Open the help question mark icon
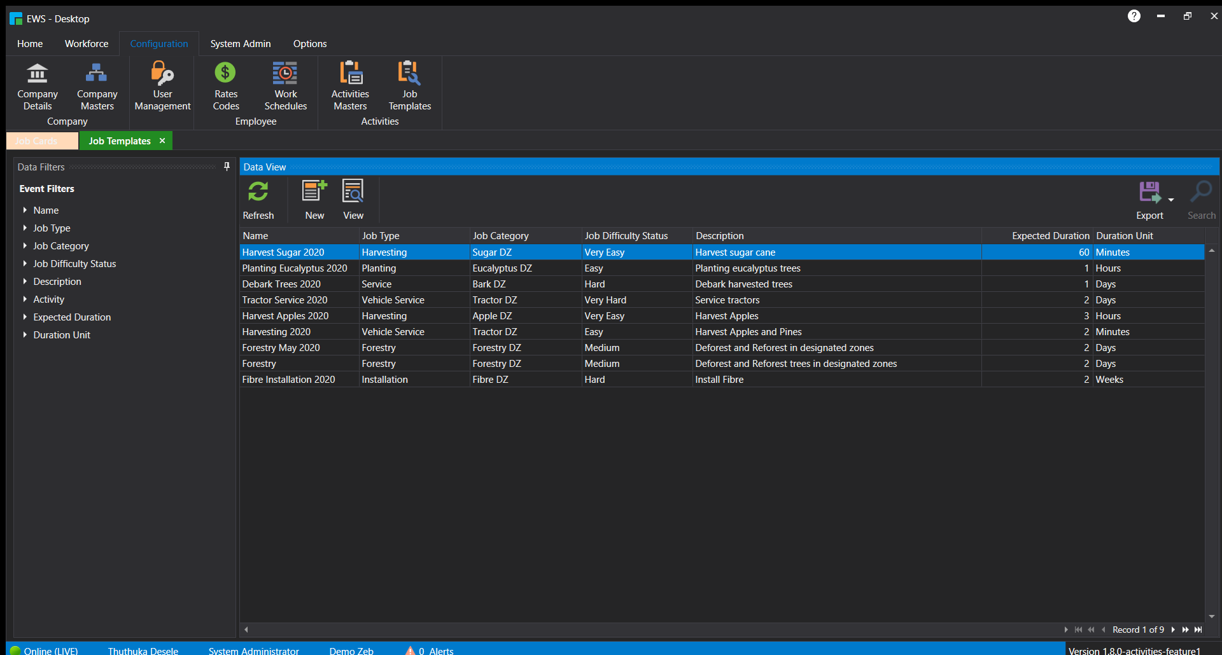 pyautogui.click(x=1134, y=16)
